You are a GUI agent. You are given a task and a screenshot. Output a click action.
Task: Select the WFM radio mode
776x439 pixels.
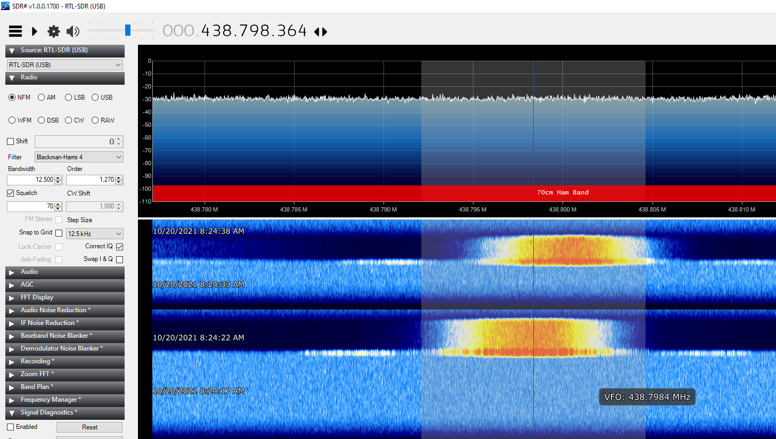[x=12, y=120]
